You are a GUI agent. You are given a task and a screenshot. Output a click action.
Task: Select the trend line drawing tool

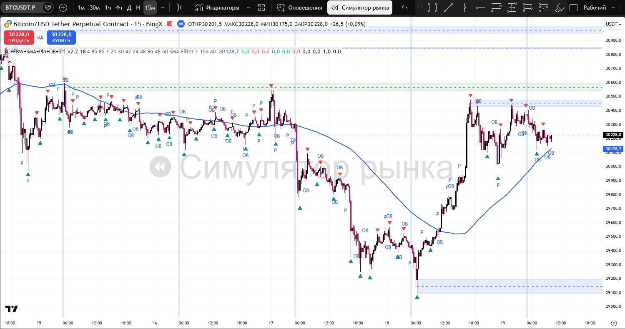pos(449,8)
